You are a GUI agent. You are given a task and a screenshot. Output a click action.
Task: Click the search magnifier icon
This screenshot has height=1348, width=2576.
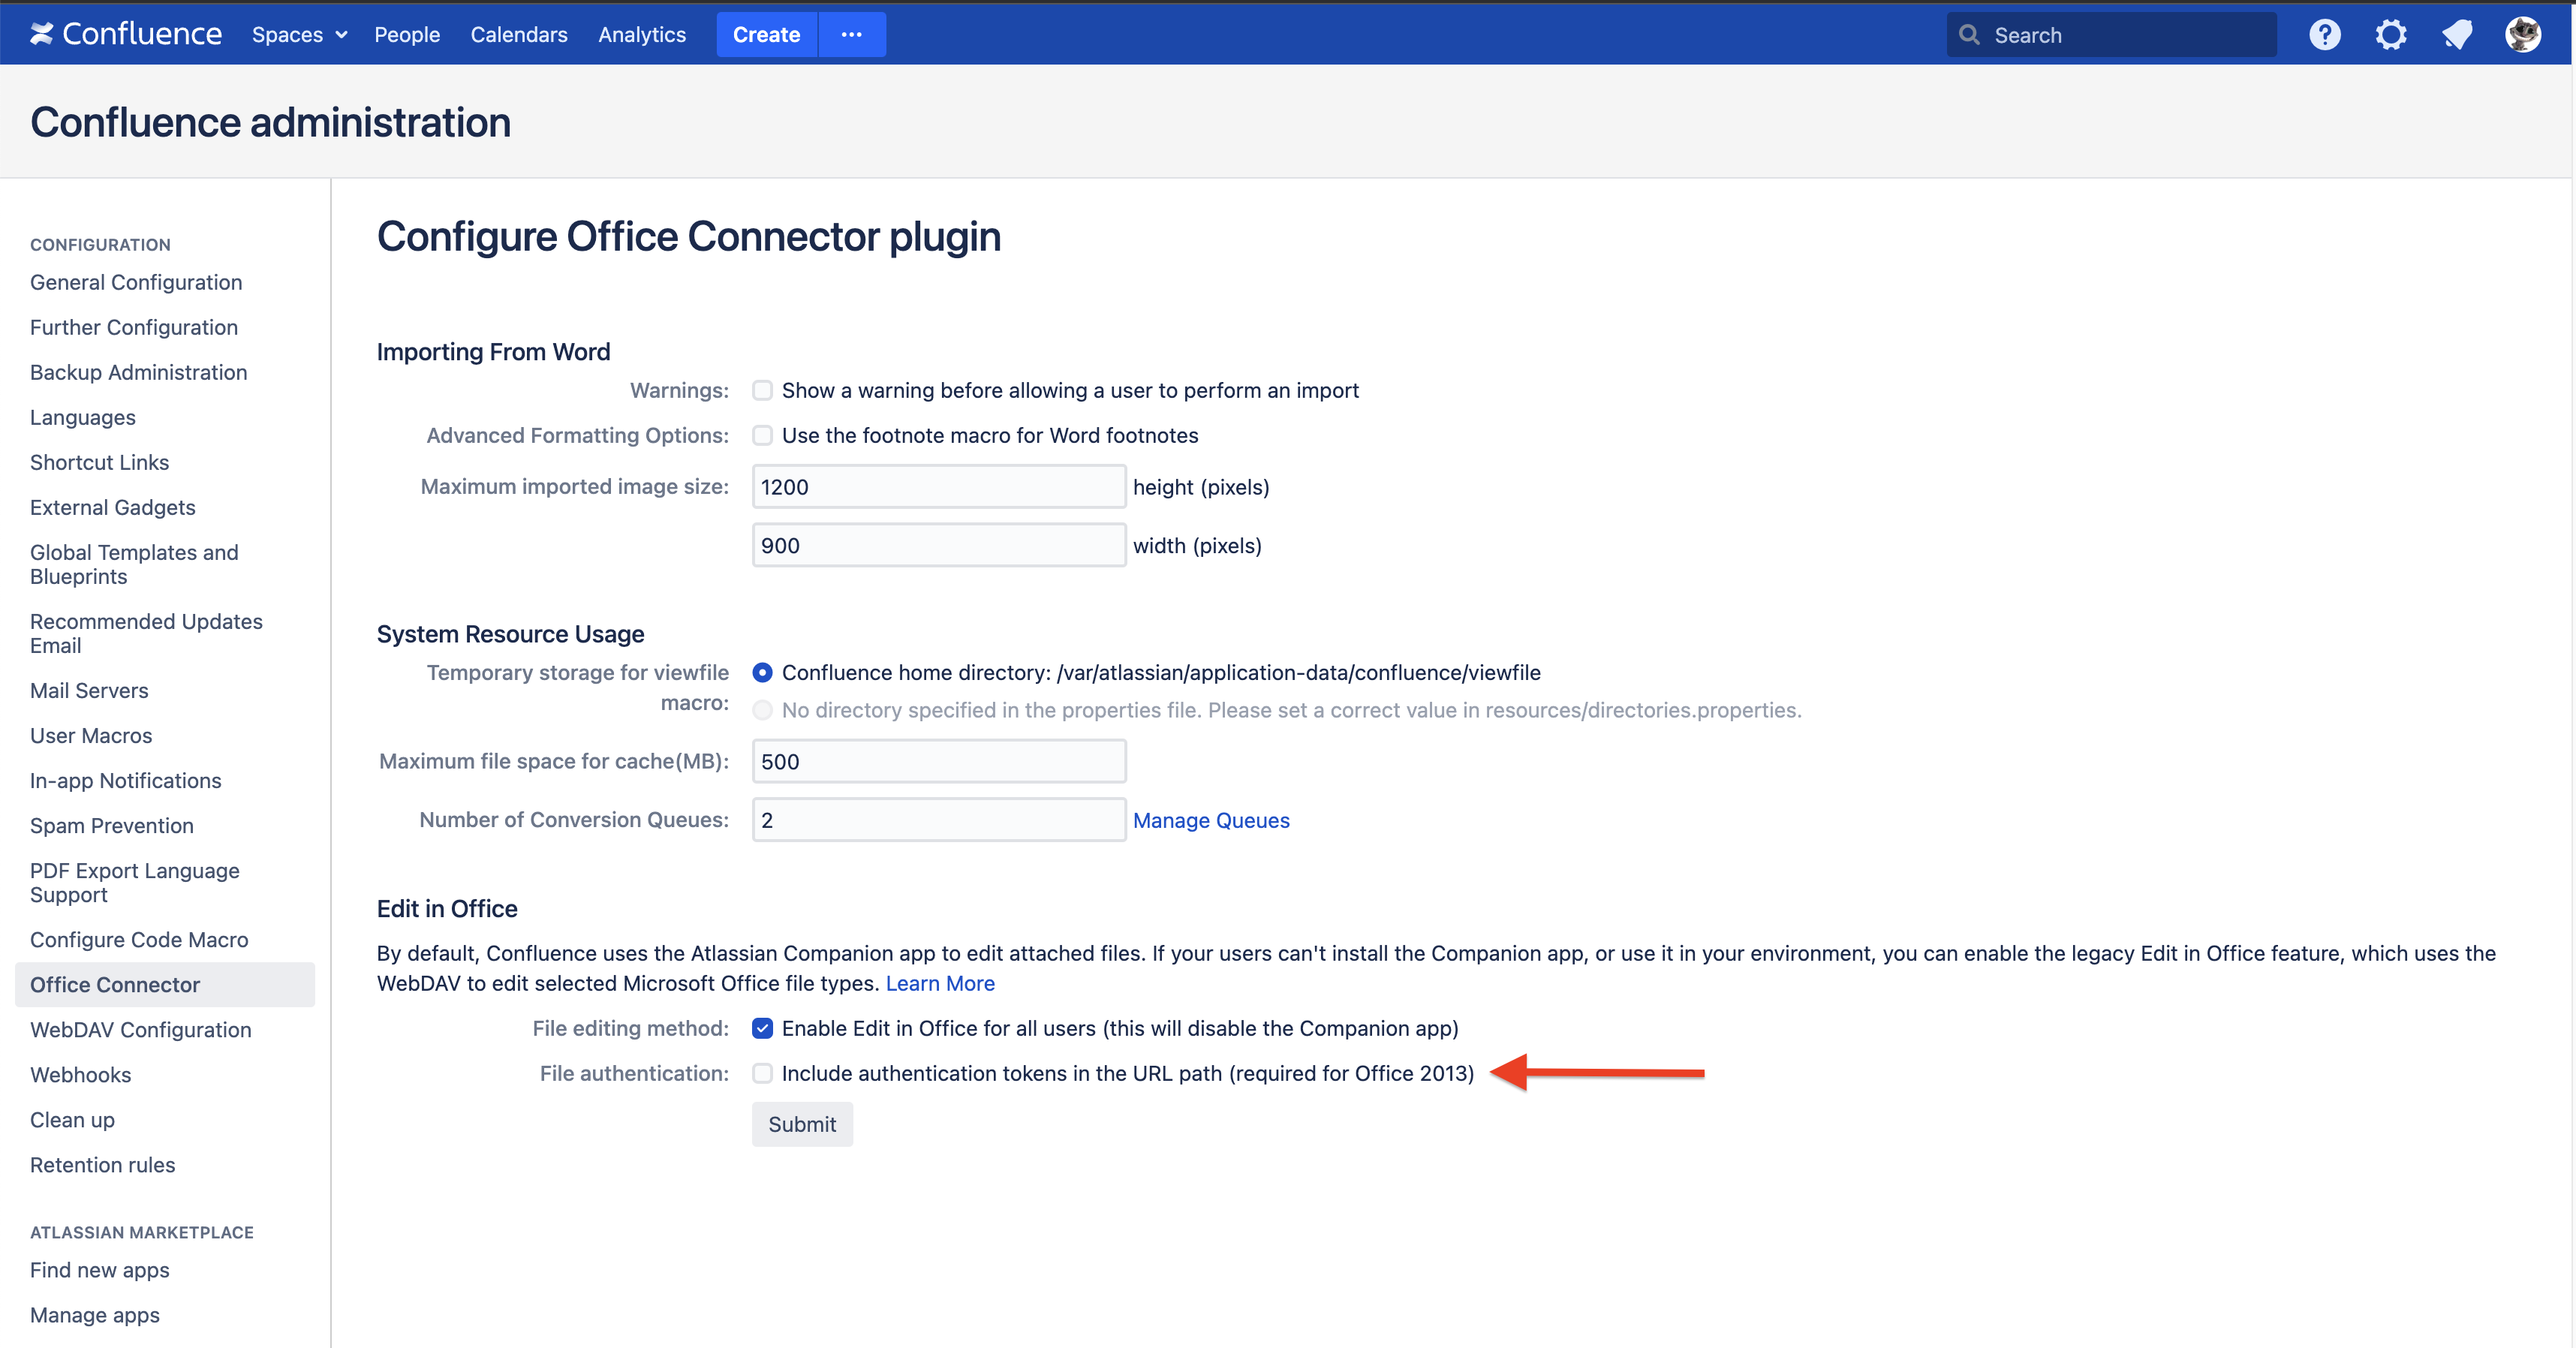1969,35
